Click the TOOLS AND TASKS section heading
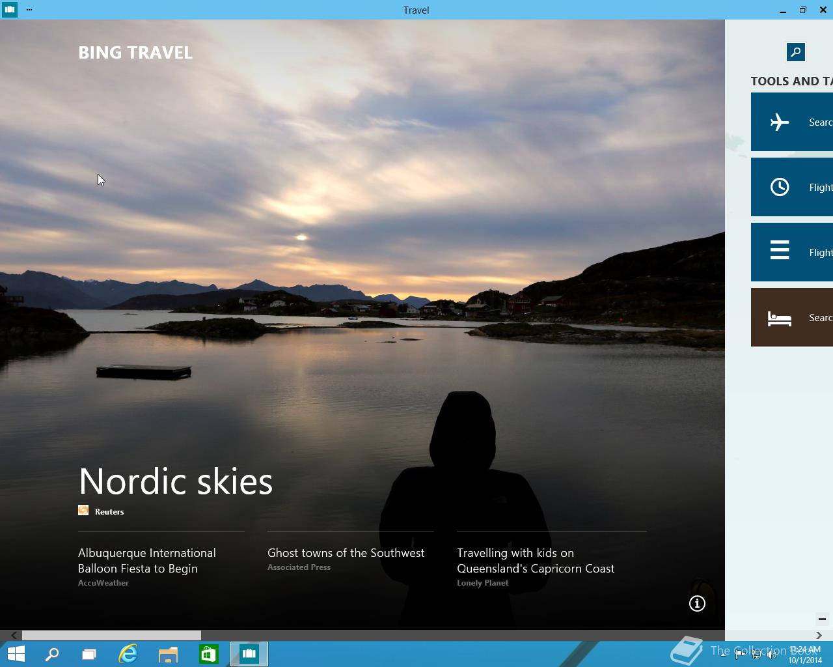 click(791, 81)
